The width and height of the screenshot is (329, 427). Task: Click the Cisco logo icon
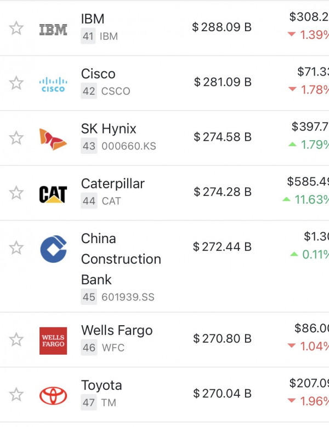point(53,83)
